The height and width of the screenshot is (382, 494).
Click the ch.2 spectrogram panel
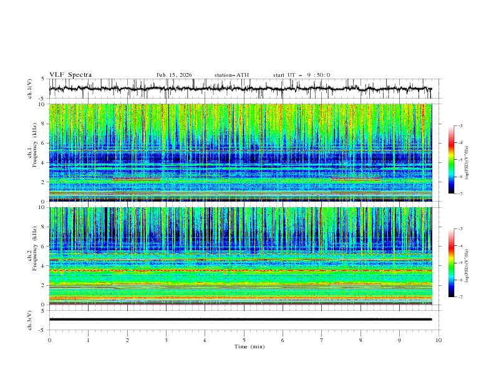click(x=240, y=256)
